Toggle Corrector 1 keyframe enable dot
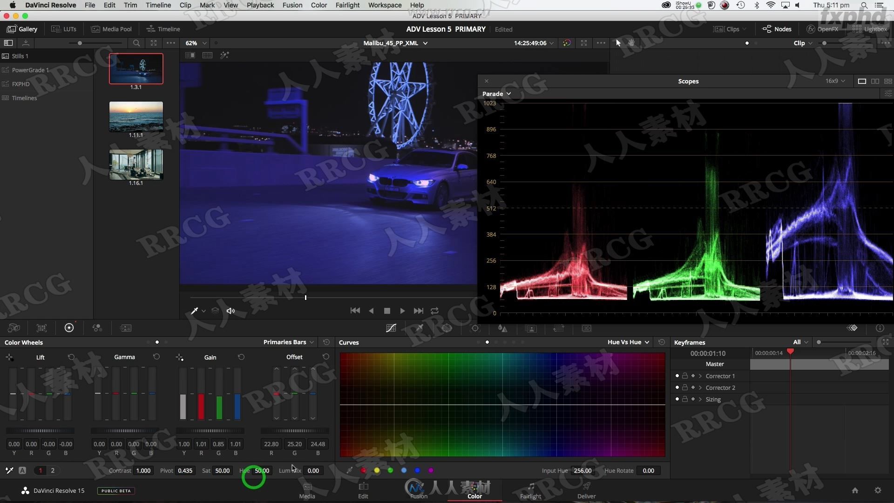The width and height of the screenshot is (894, 503). (x=677, y=375)
